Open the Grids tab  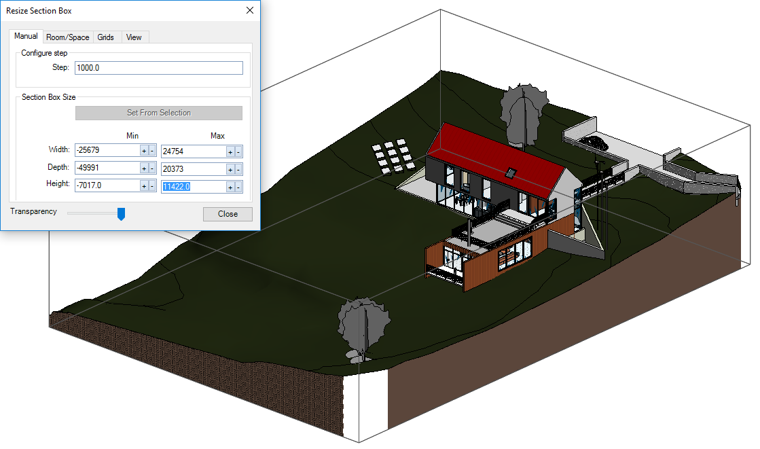coord(106,37)
